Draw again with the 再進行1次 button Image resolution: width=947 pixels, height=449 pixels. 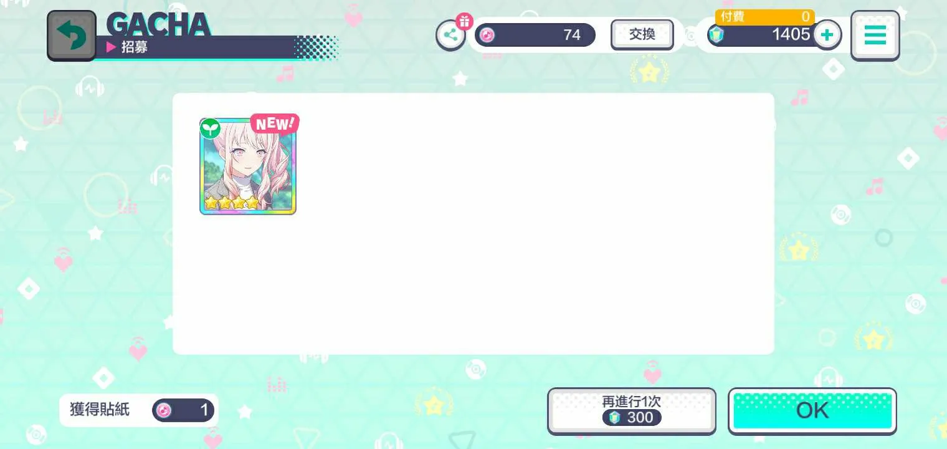coord(632,410)
